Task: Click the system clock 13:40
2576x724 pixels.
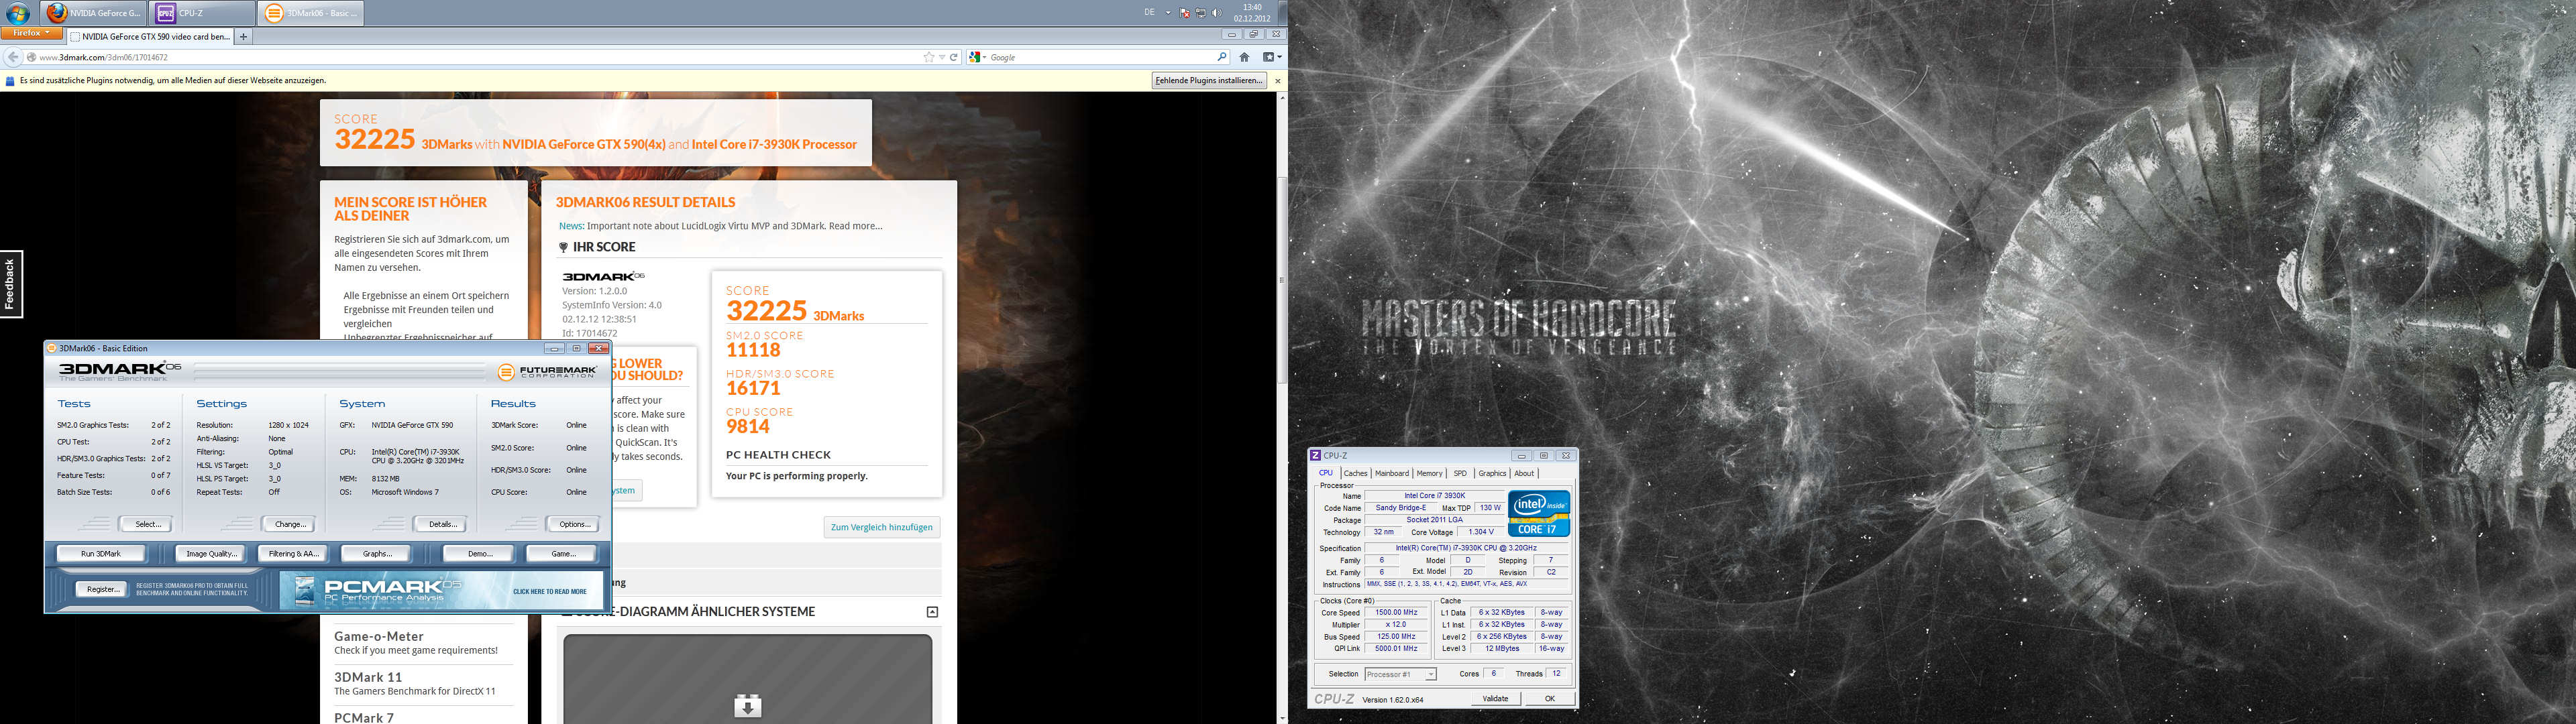Action: pyautogui.click(x=1252, y=13)
